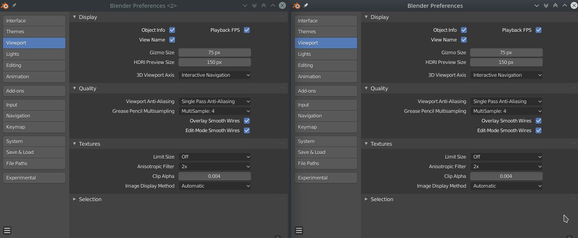Select Lights tab in left Preferences <2> window

click(34, 54)
